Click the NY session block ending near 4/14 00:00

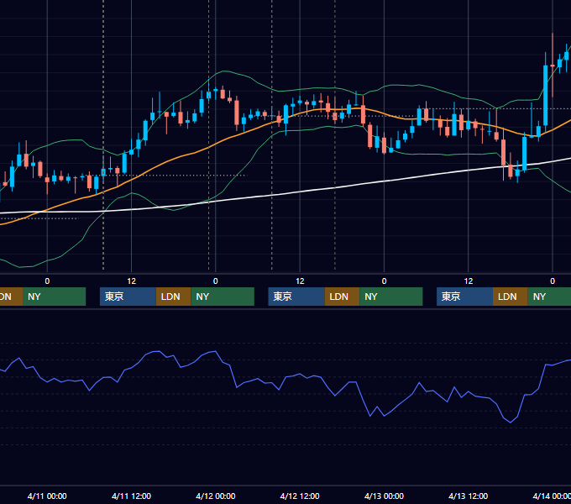click(x=549, y=297)
